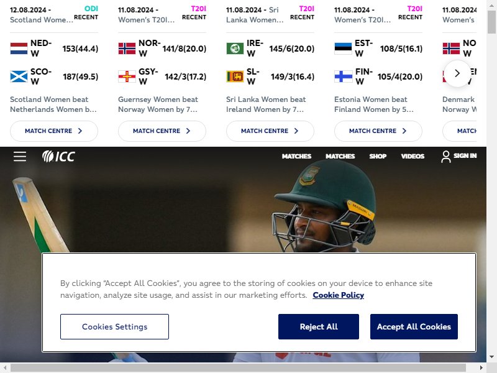The height and width of the screenshot is (373, 497).
Task: Open the Videos menu item
Action: 413,156
